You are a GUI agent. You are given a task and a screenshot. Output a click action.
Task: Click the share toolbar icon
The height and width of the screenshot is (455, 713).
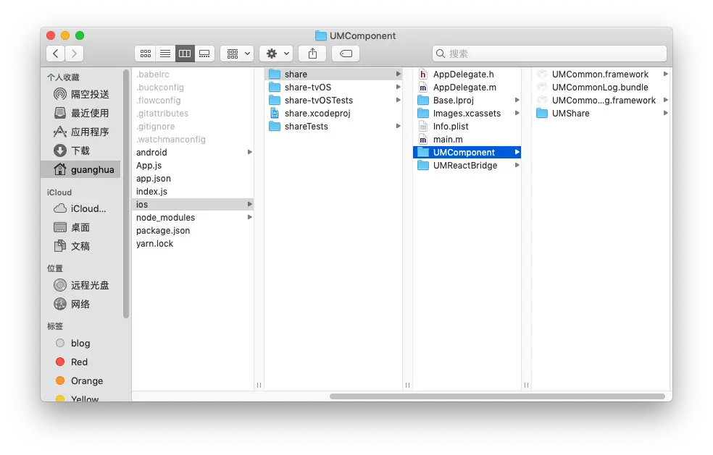click(x=312, y=54)
